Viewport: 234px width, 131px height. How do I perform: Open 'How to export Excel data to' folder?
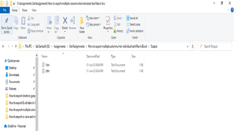point(20,103)
